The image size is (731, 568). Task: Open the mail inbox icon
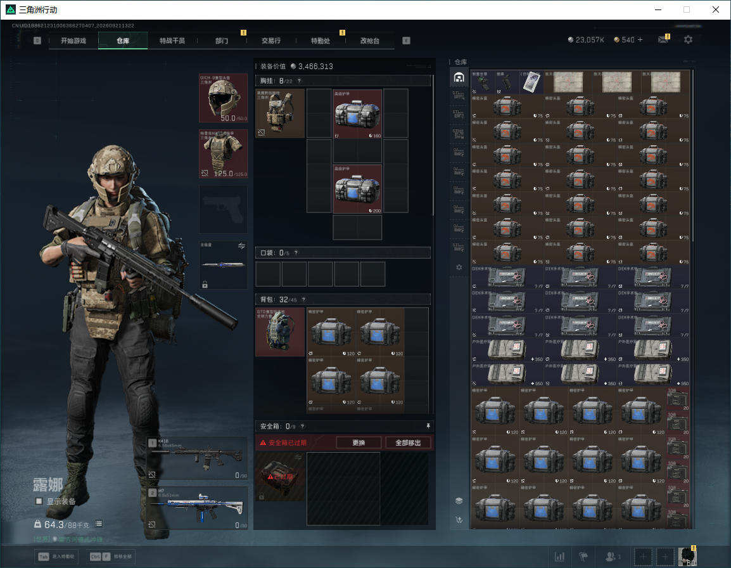tap(663, 40)
